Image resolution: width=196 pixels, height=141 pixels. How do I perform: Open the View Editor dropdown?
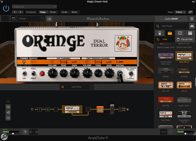(180, 12)
